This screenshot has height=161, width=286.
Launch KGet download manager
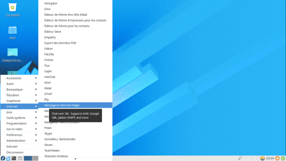[75, 82]
